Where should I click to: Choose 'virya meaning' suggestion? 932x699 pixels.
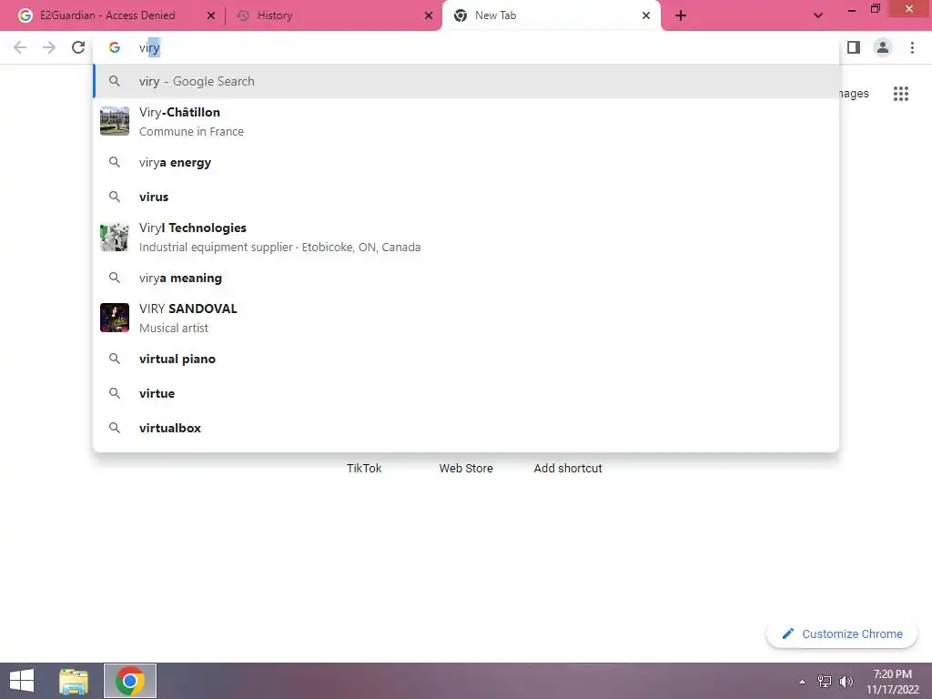[466, 278]
